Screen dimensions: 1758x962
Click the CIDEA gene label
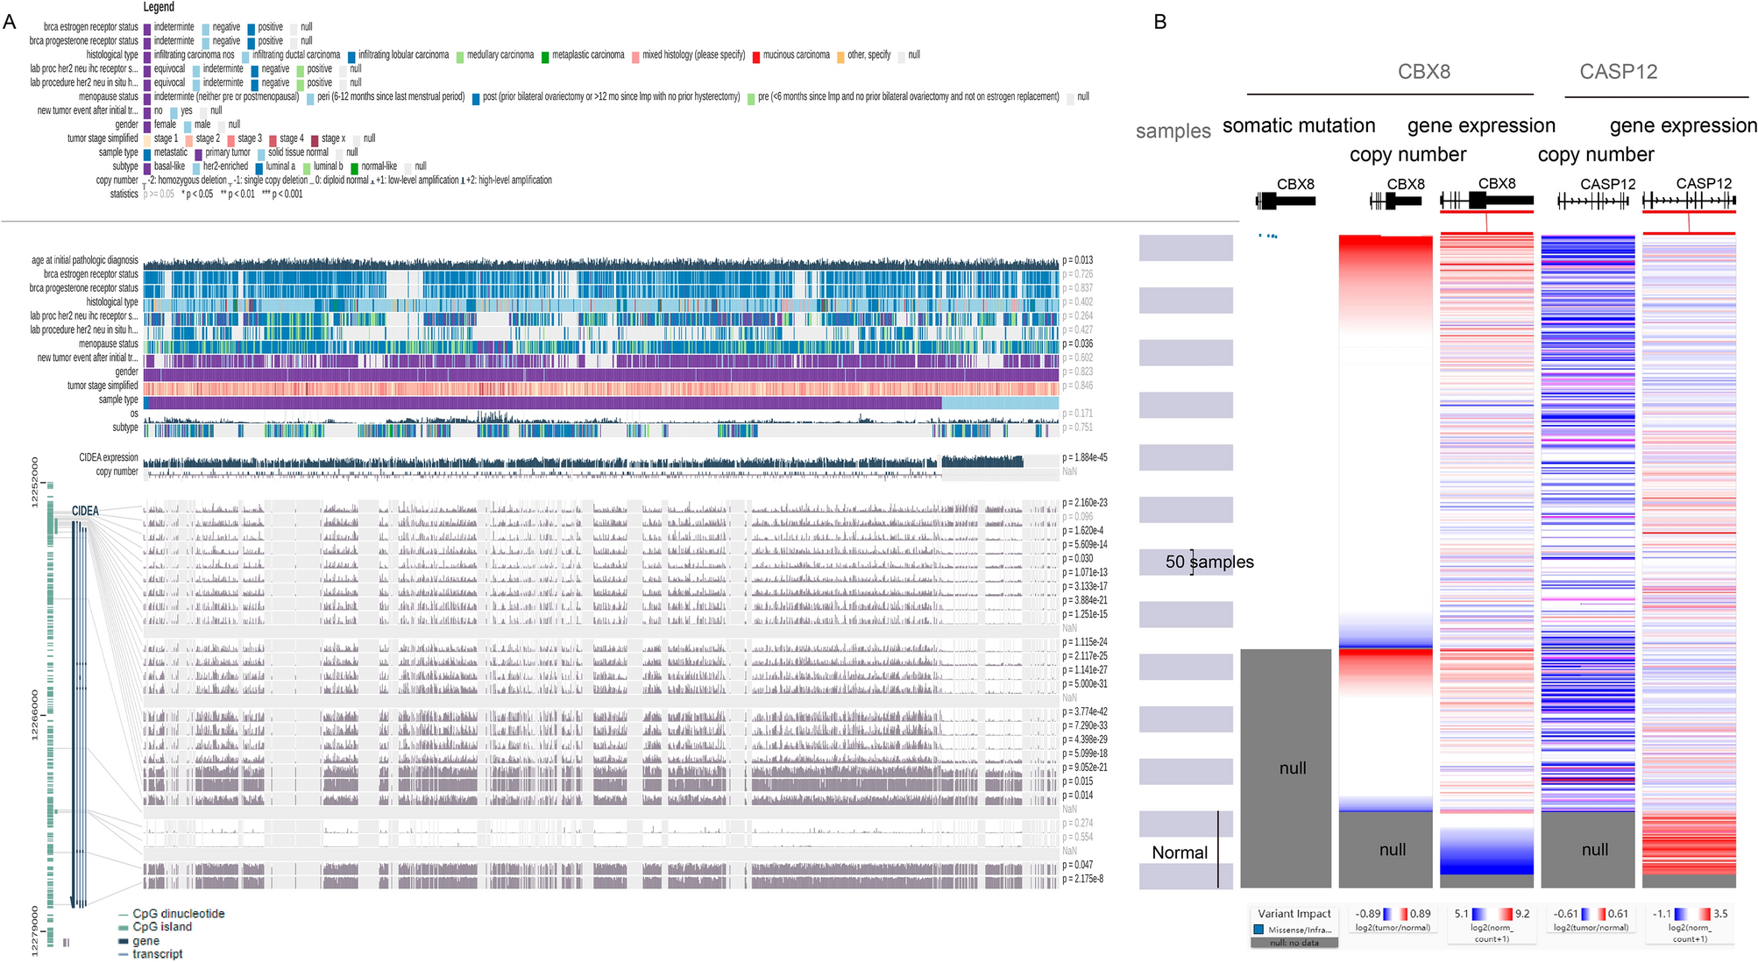point(85,511)
